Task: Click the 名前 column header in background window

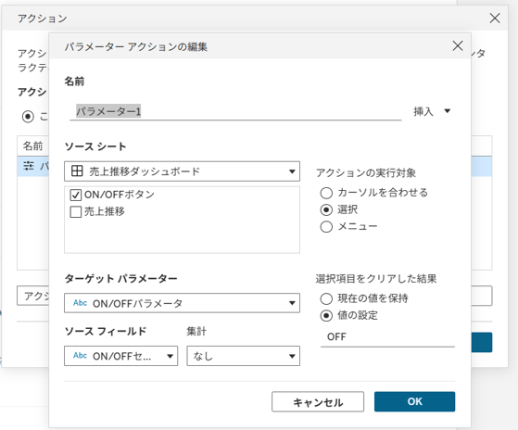Action: coord(32,145)
